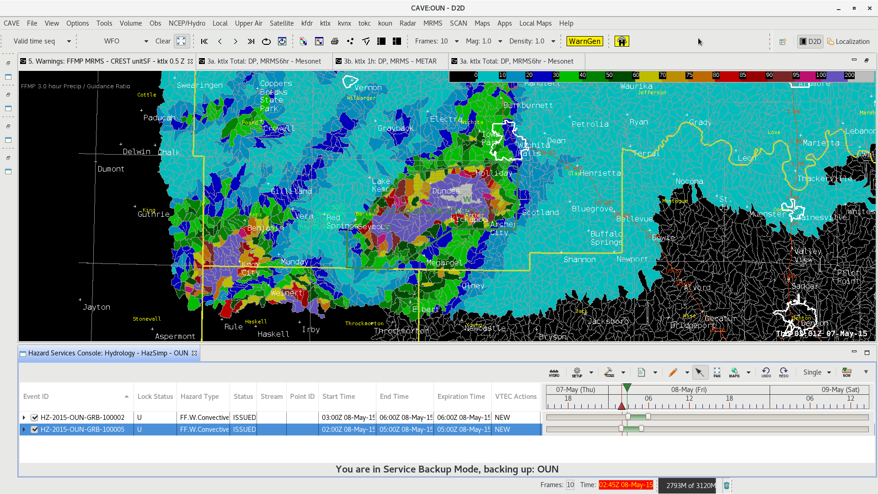Delete with trash icon in status bar
Viewport: 878px width, 494px height.
727,485
